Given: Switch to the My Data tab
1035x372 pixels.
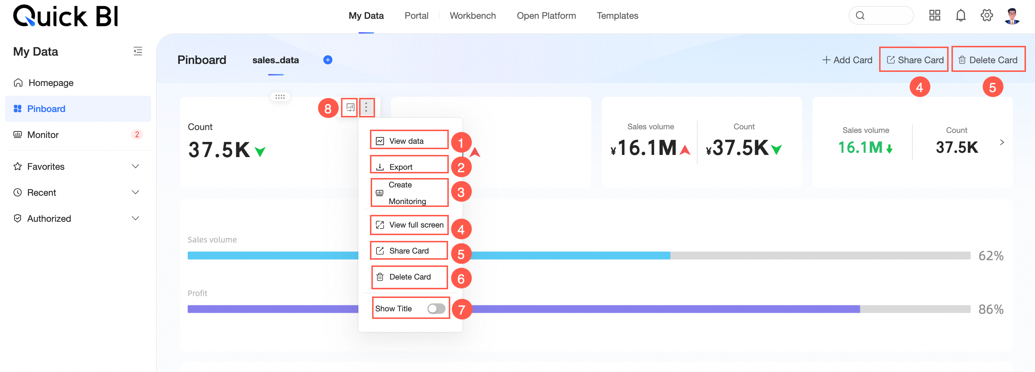Looking at the screenshot, I should click(366, 16).
